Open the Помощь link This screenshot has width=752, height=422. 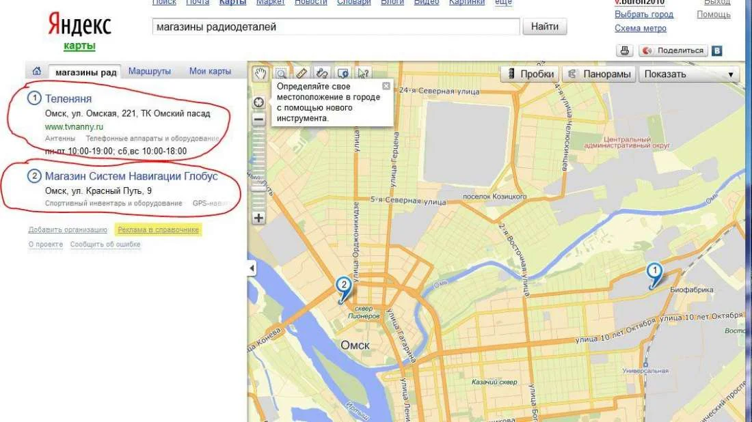click(x=713, y=14)
